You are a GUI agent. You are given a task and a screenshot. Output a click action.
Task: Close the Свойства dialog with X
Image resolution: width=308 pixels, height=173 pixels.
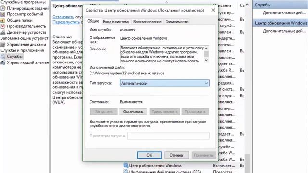[213, 10]
